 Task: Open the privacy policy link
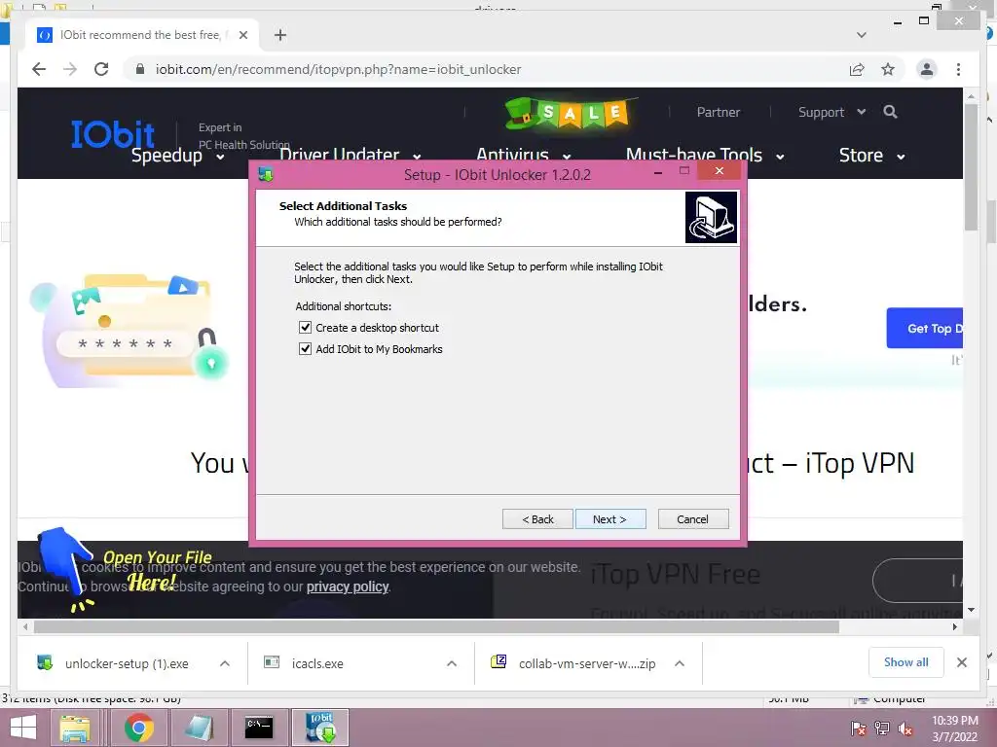coord(348,587)
